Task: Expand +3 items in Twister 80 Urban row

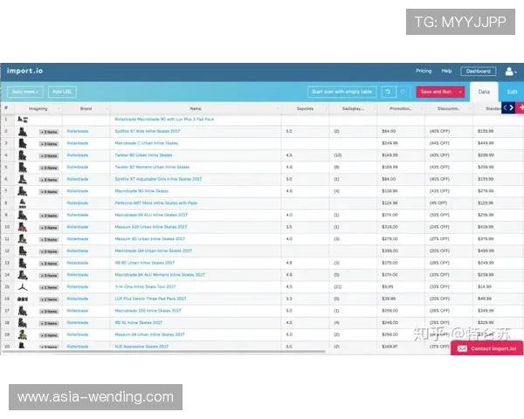Action: 49,155
